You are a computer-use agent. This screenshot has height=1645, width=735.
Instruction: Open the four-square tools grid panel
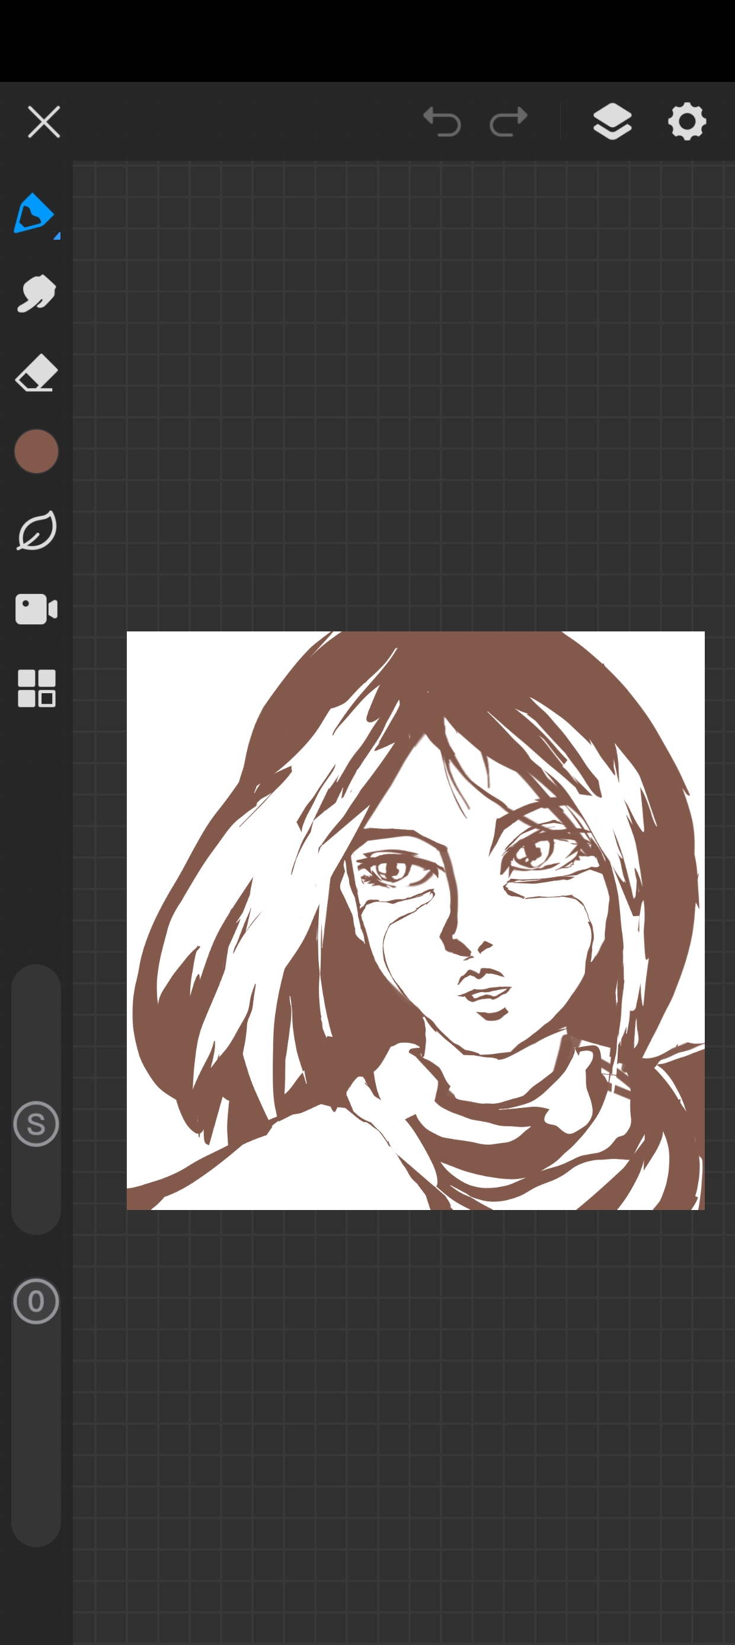pos(36,688)
